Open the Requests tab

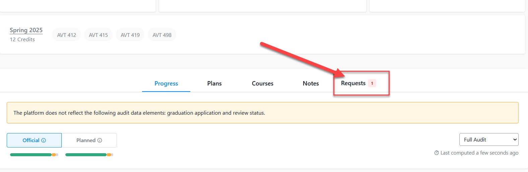click(x=353, y=83)
